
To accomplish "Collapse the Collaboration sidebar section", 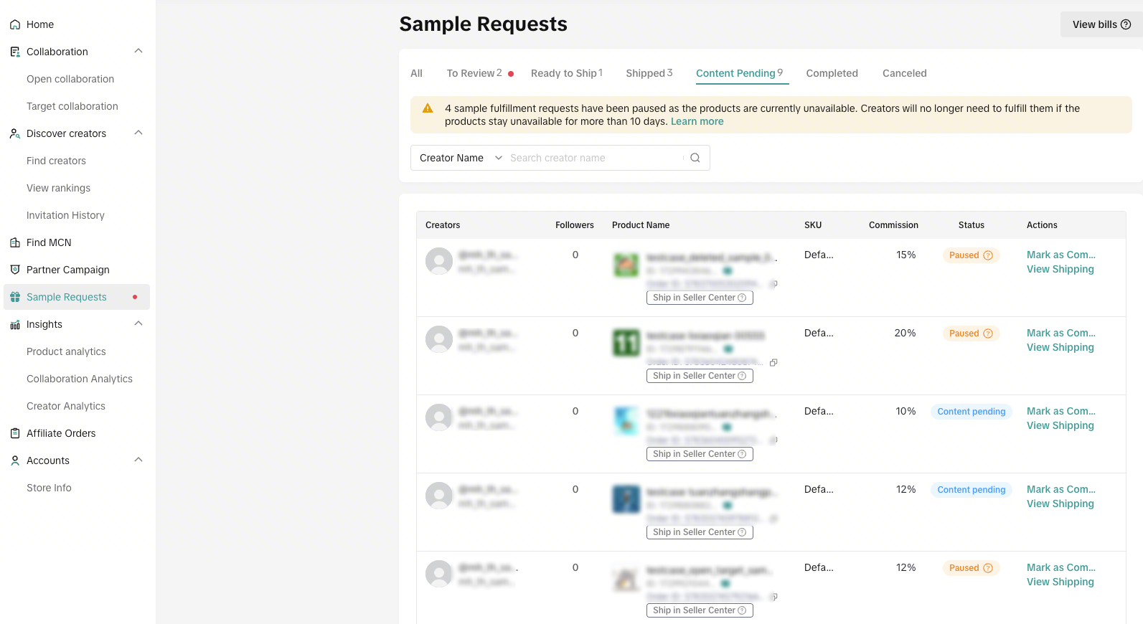I will click(138, 52).
